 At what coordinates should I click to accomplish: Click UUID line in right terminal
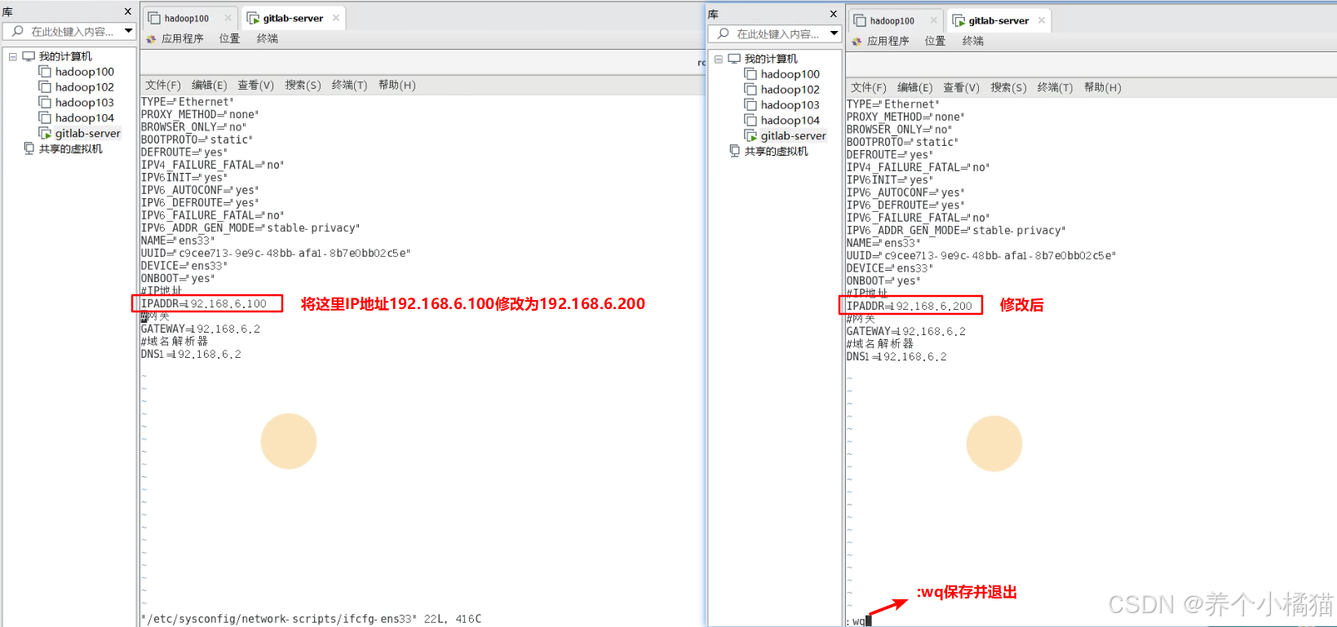[981, 255]
